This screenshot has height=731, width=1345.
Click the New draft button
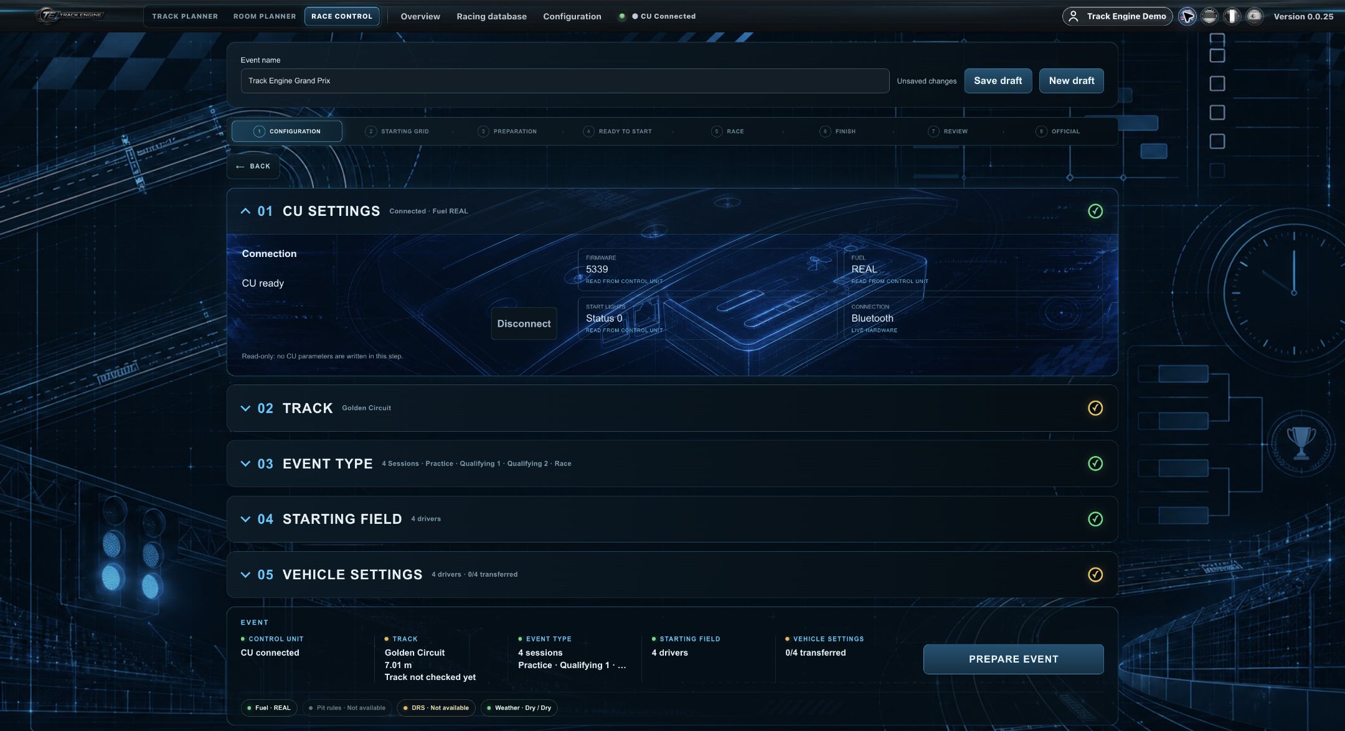1071,81
